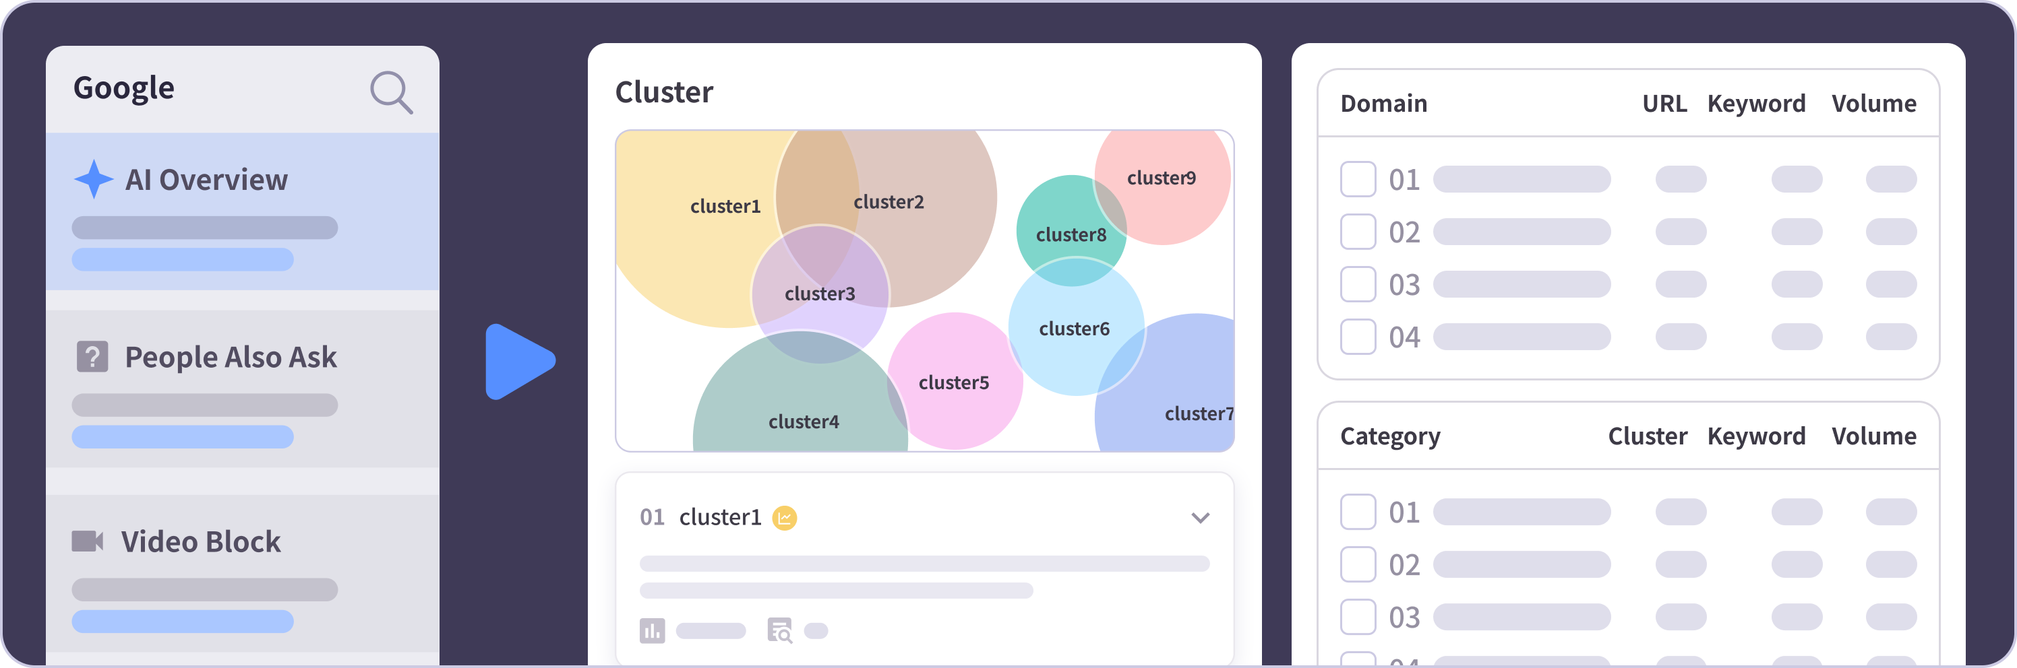Click the URL column header
The width and height of the screenshot is (2017, 668).
point(1664,103)
